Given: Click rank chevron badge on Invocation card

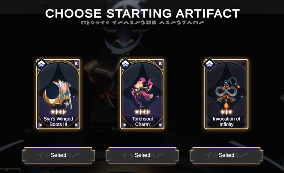Looking at the screenshot, I should [209, 64].
